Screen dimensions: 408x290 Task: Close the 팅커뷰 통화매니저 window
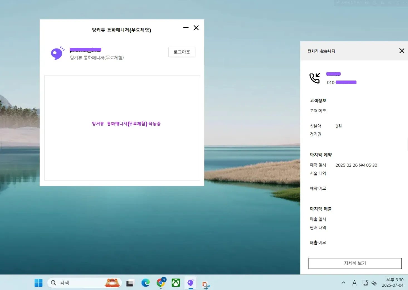click(196, 28)
